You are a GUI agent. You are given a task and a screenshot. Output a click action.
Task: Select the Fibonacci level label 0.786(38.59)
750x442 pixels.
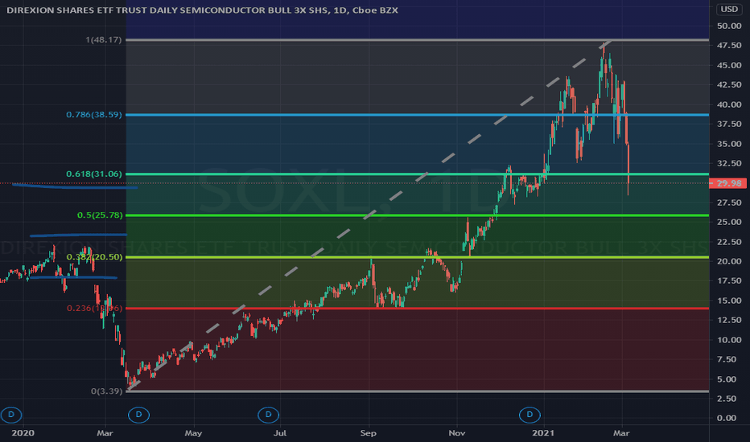pyautogui.click(x=94, y=115)
